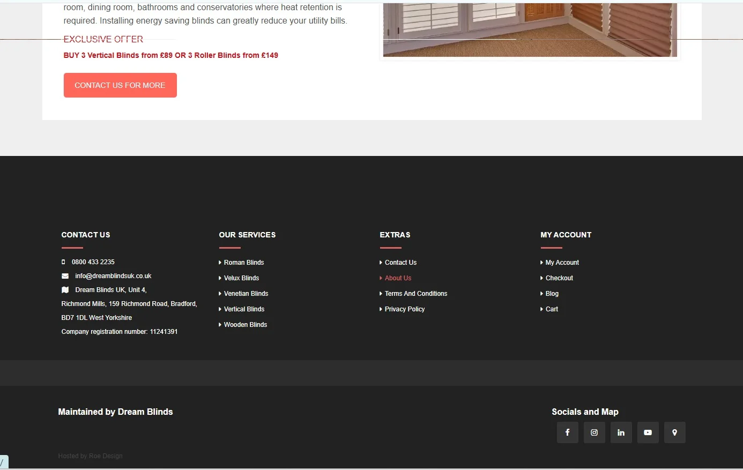The width and height of the screenshot is (743, 470).
Task: Open the Roman Blinds service link
Action: pos(244,263)
